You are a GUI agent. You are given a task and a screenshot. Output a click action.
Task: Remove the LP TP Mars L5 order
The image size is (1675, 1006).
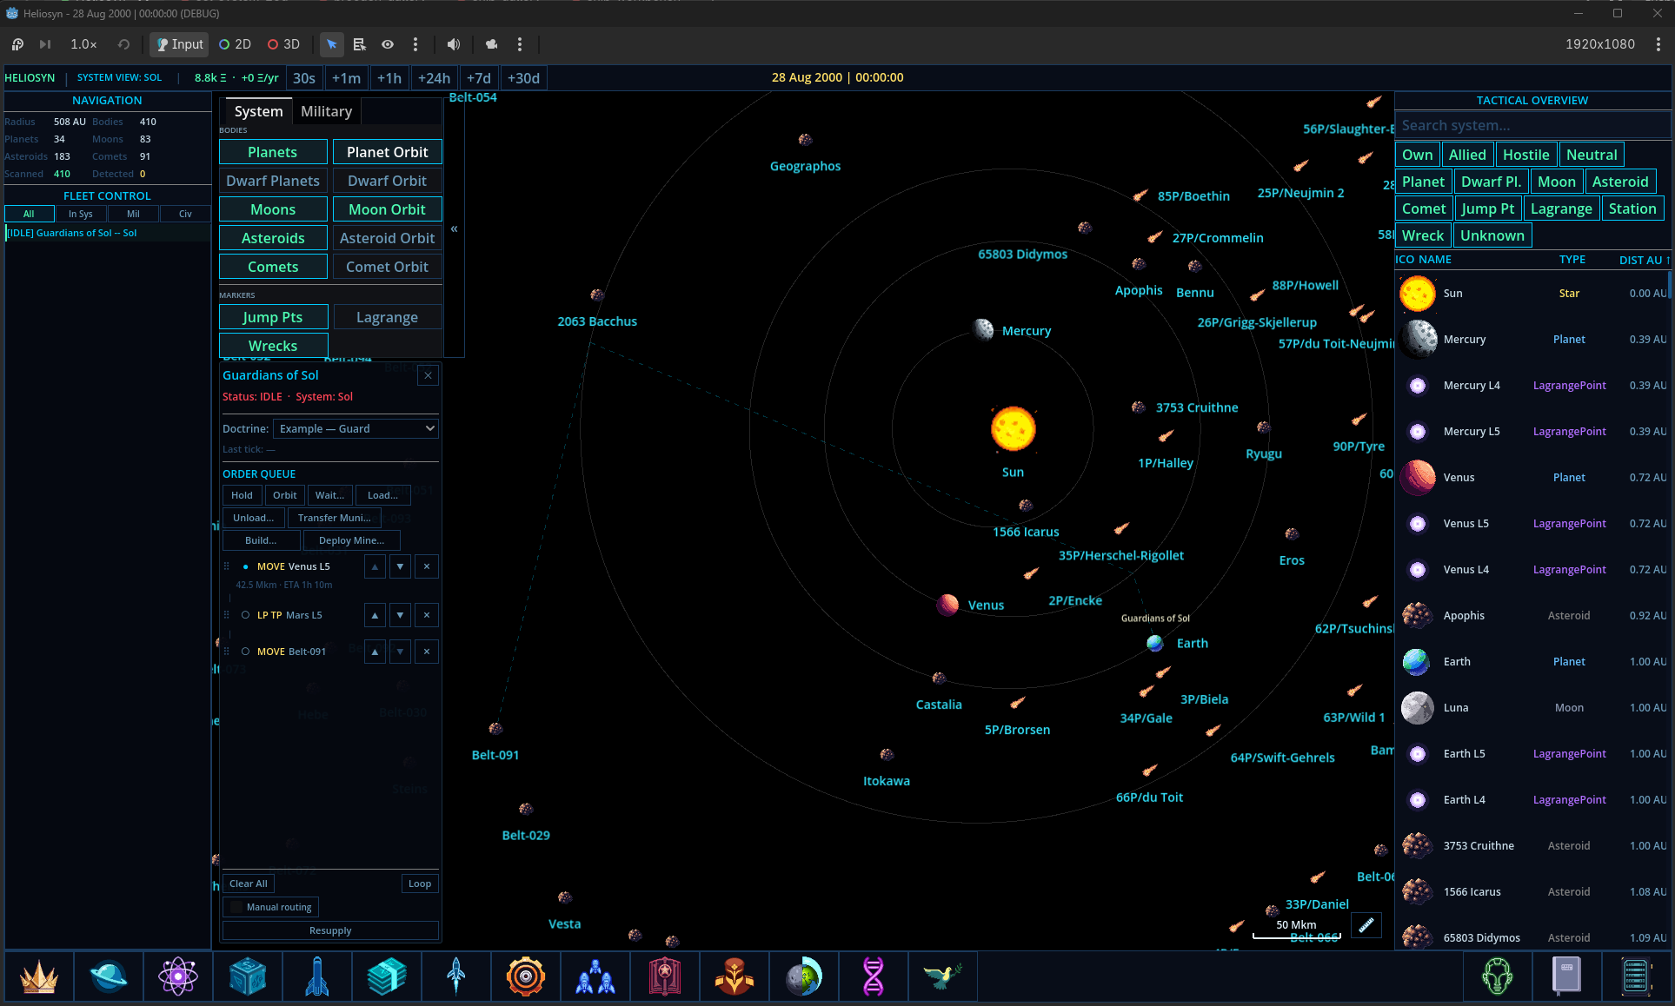(x=427, y=615)
